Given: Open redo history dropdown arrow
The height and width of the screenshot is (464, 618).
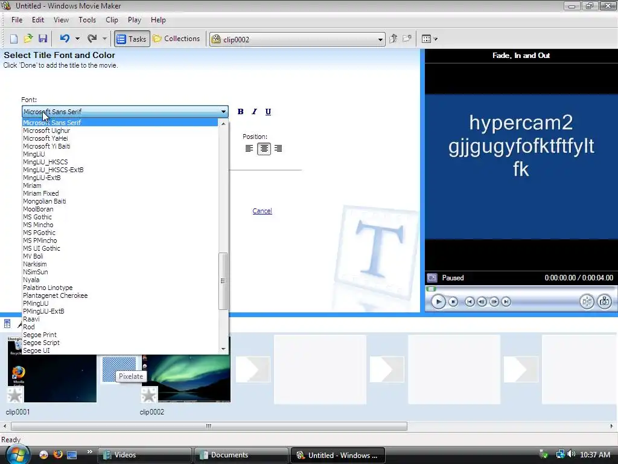Looking at the screenshot, I should [x=104, y=39].
